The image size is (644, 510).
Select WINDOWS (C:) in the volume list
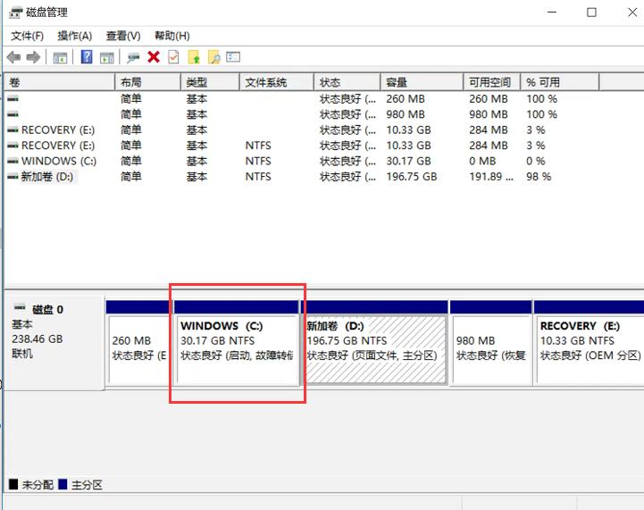tap(59, 161)
